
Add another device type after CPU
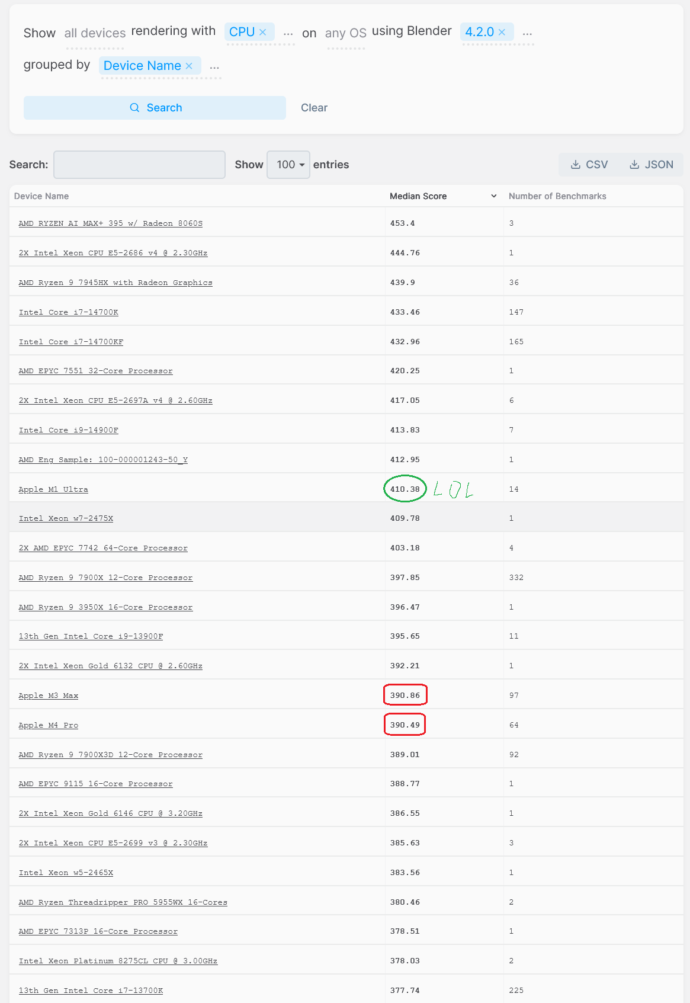(288, 33)
